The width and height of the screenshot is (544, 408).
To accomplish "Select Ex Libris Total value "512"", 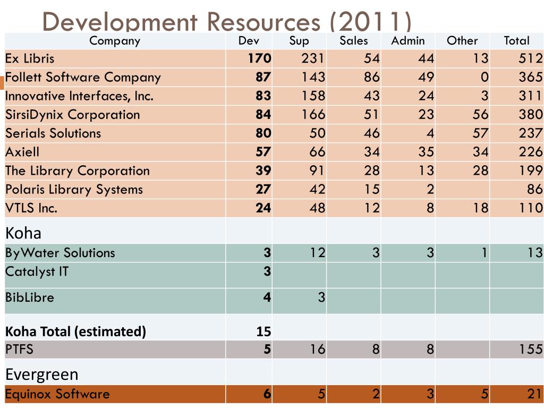I will click(531, 58).
